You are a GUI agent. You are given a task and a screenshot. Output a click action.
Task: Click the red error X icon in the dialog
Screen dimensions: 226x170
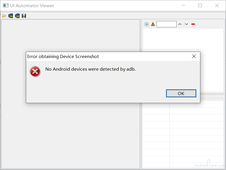click(x=35, y=72)
